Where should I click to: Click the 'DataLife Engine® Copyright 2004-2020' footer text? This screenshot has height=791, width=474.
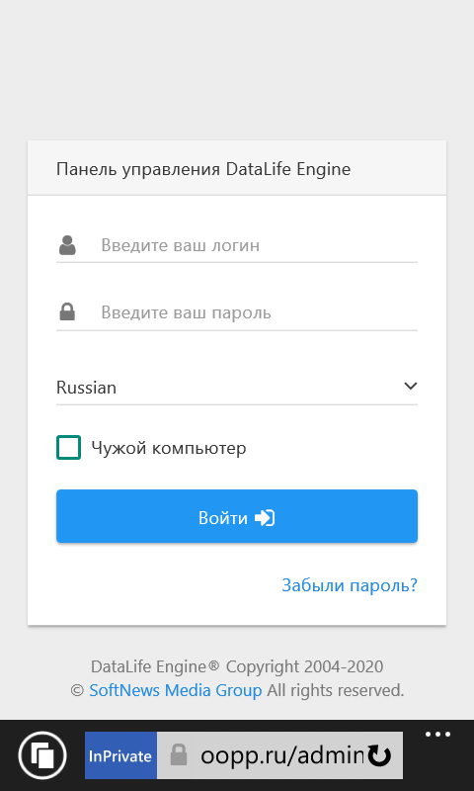237,666
